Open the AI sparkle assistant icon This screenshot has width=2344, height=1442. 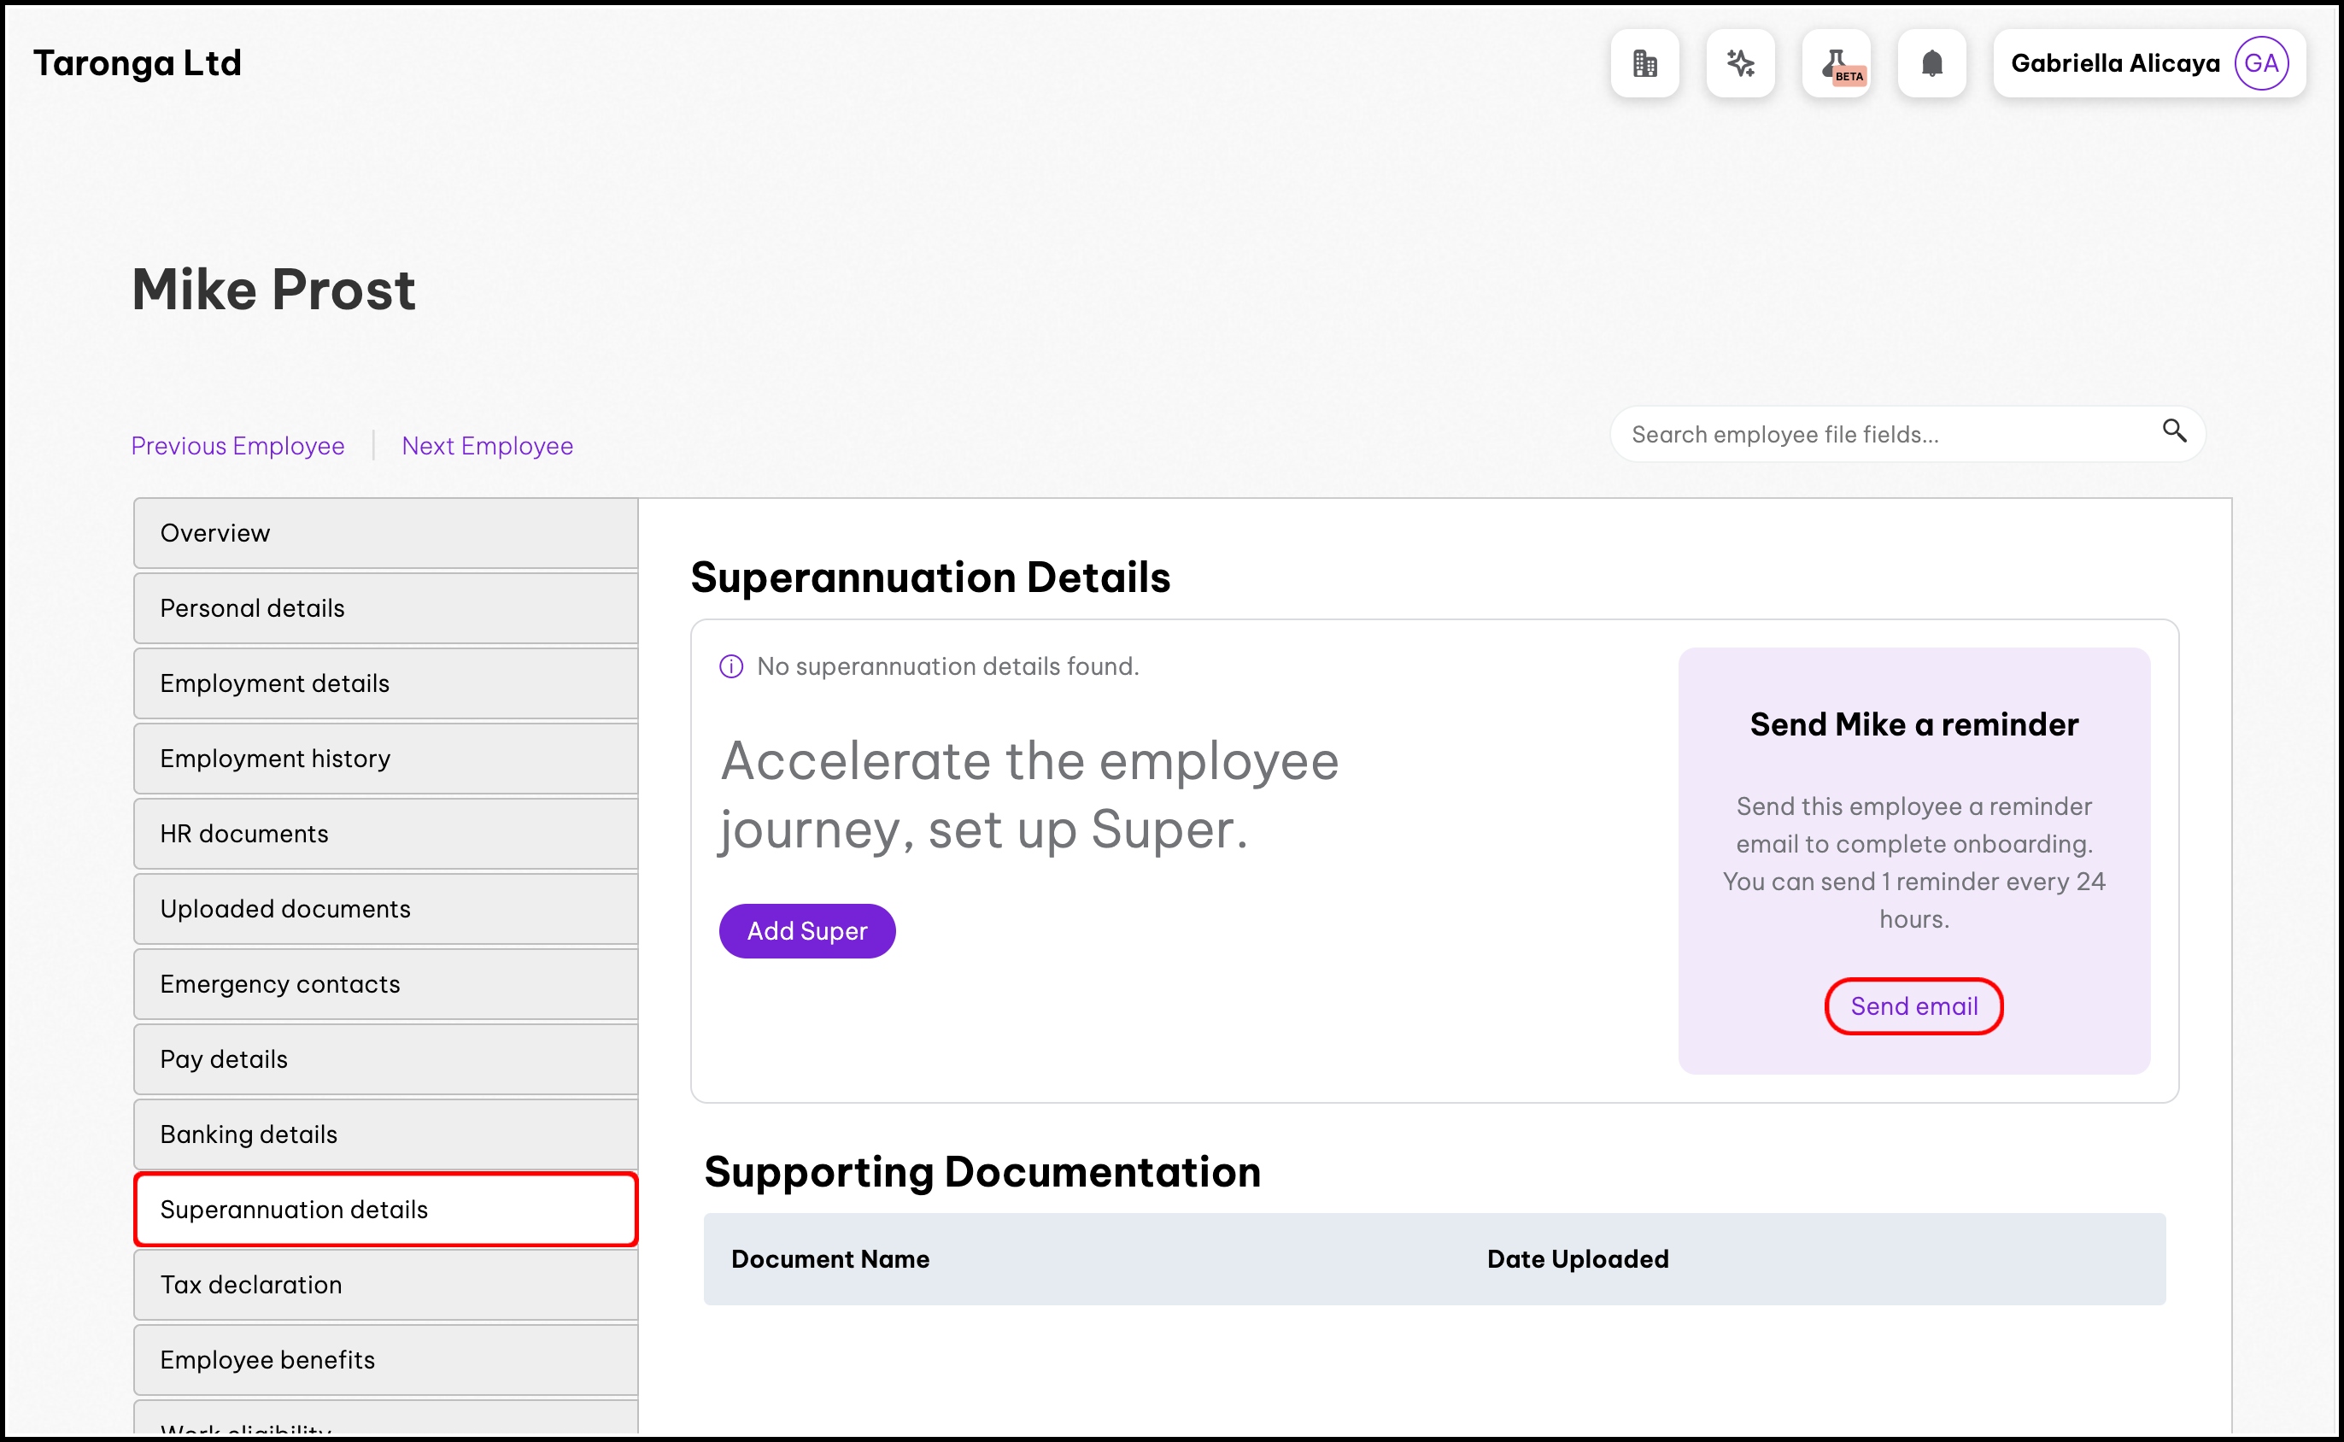pos(1739,64)
